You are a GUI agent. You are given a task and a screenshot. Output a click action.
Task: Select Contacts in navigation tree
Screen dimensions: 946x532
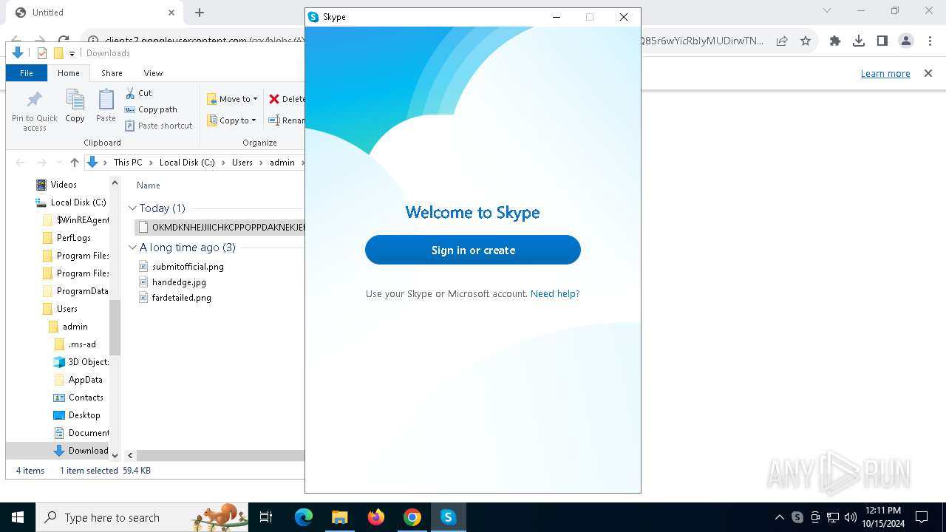pyautogui.click(x=86, y=398)
